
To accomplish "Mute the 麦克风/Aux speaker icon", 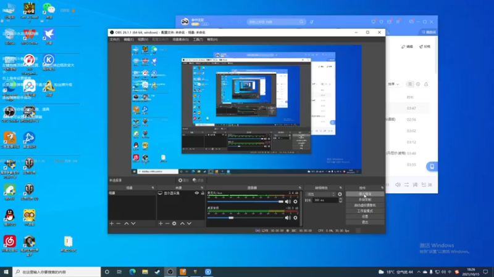I will (288, 202).
